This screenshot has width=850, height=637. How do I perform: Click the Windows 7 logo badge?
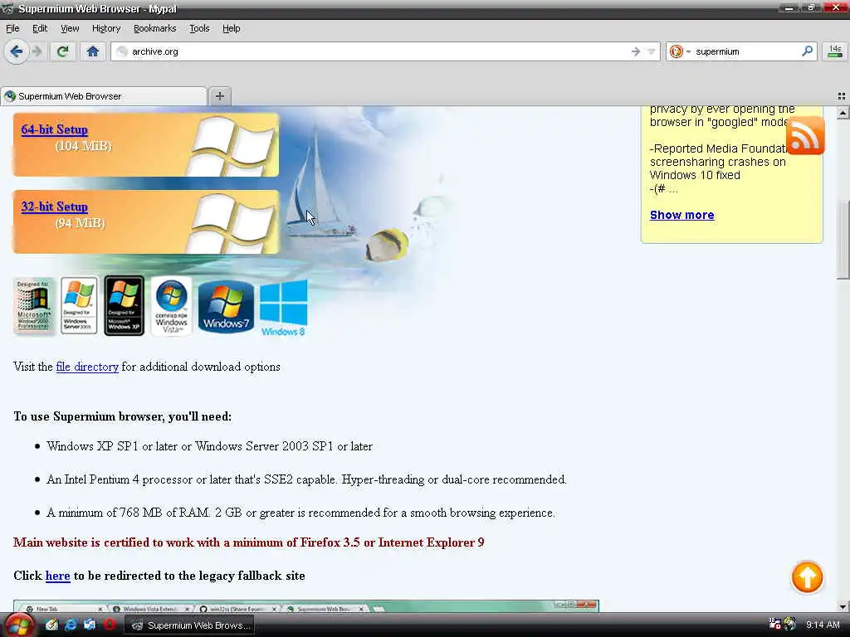(226, 307)
